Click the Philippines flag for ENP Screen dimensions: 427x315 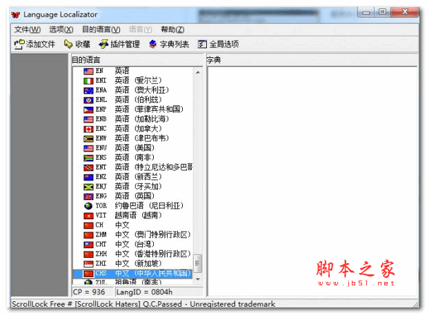(88, 110)
